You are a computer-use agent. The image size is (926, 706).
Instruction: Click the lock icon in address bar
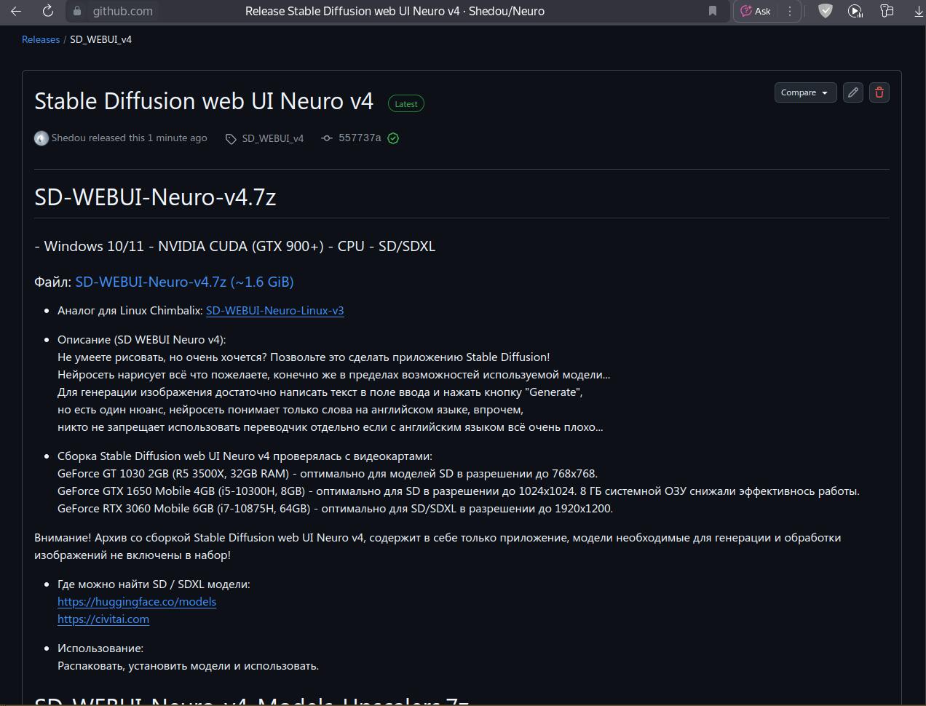click(x=76, y=11)
